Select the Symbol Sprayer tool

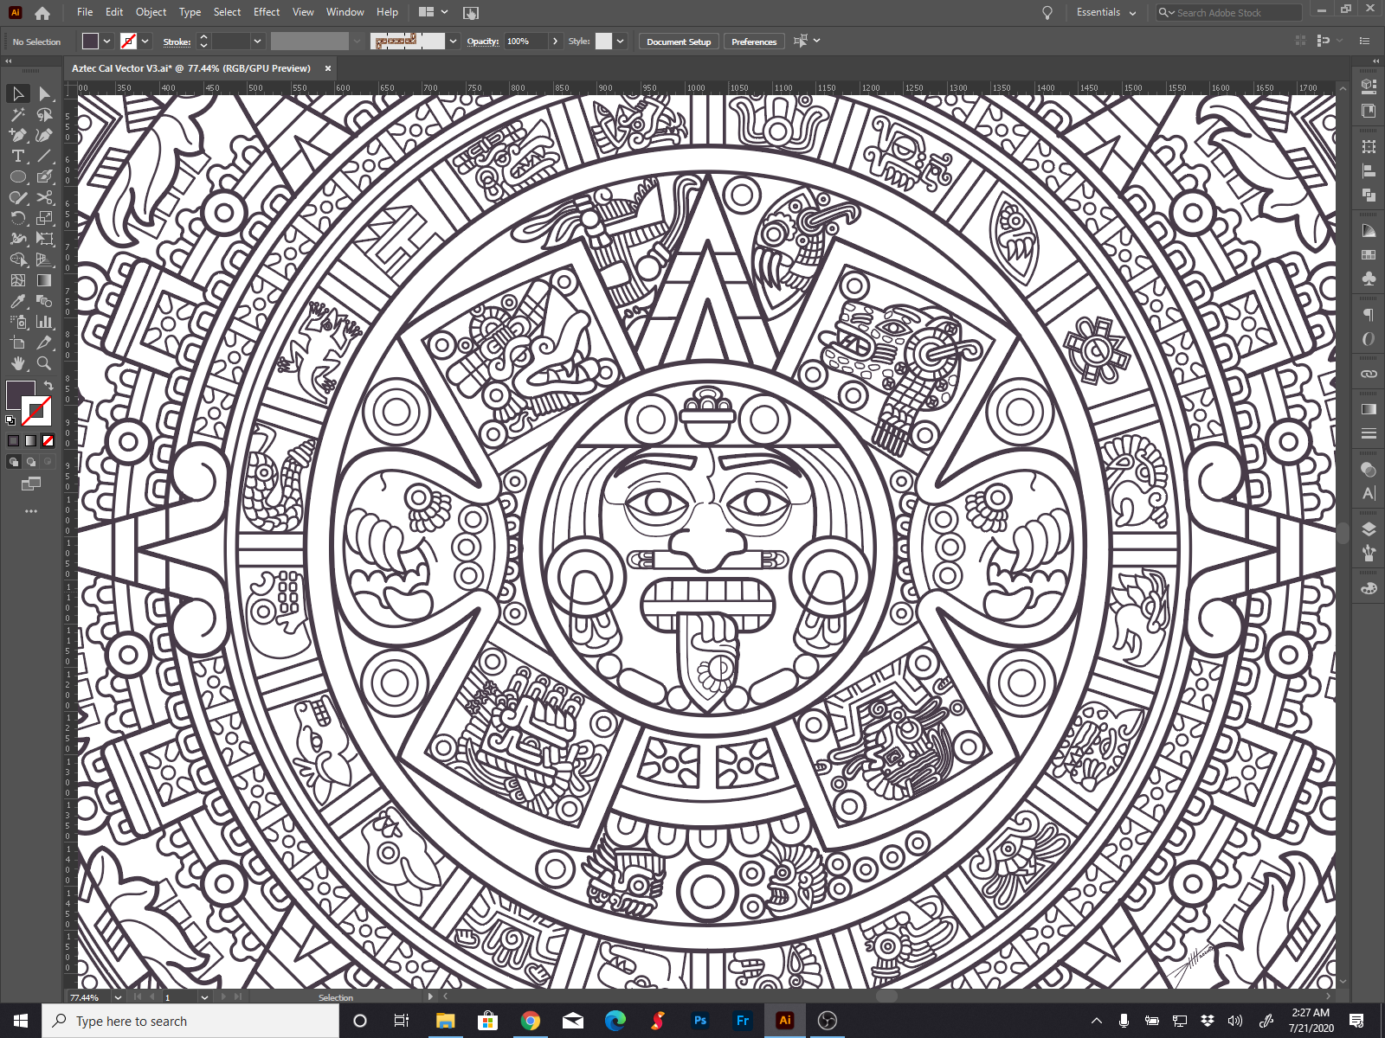(18, 322)
